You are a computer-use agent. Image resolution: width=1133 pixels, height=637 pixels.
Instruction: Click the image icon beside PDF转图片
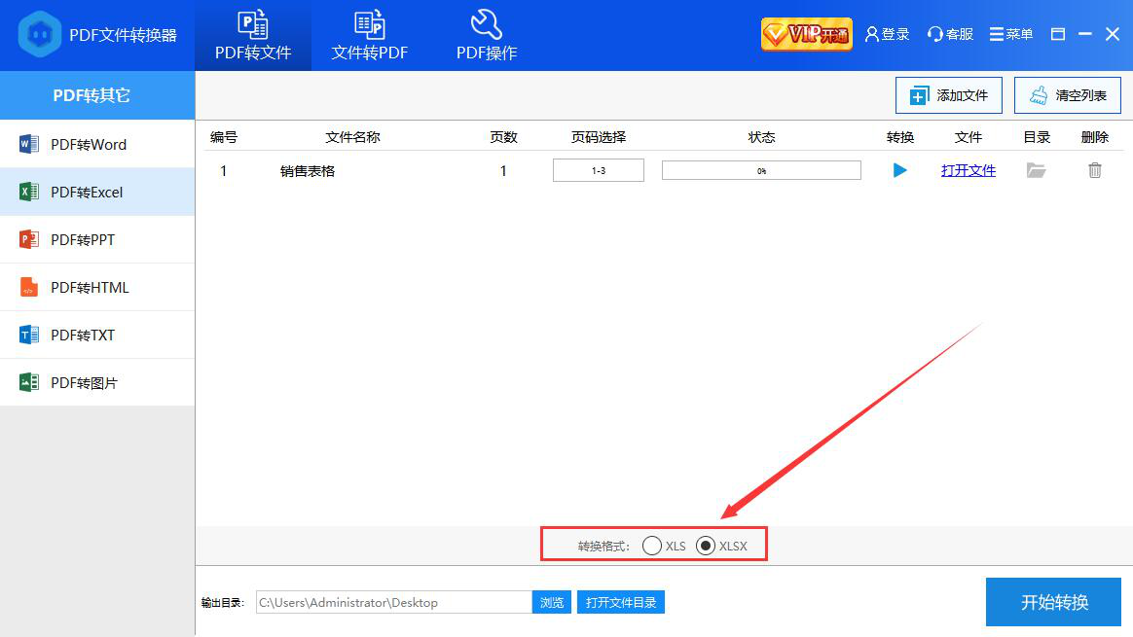pos(29,382)
